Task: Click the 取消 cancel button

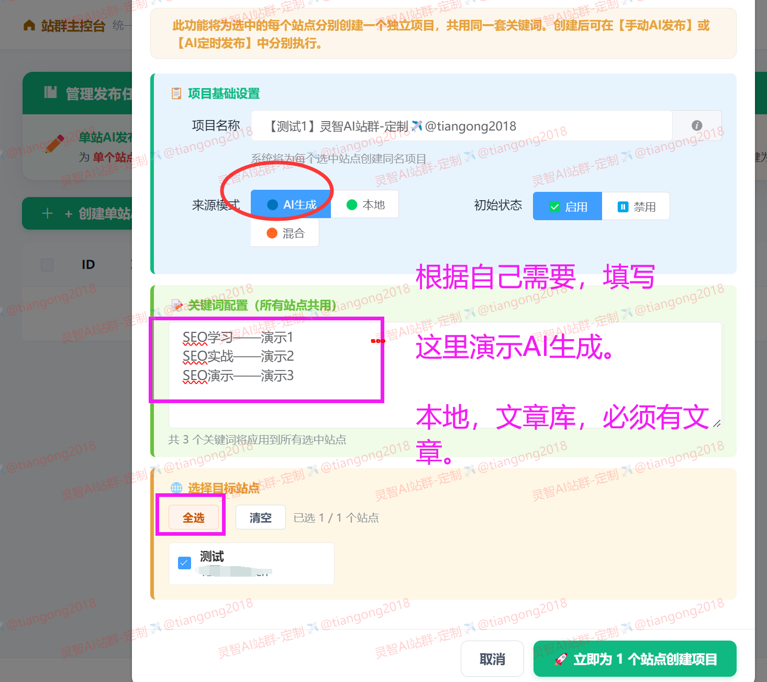Action: 492,658
